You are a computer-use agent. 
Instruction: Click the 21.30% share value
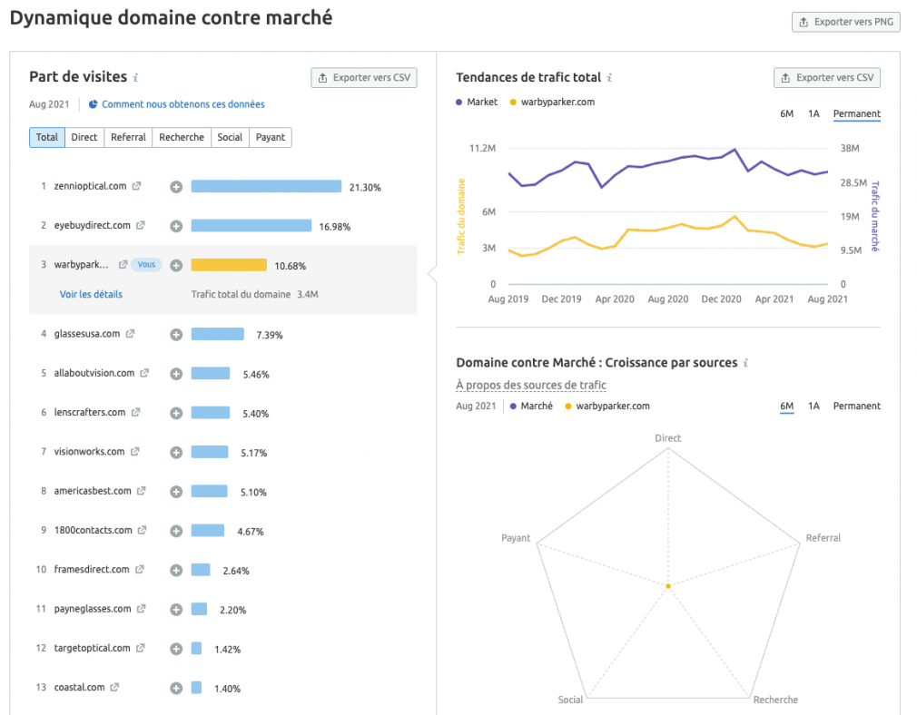[365, 188]
